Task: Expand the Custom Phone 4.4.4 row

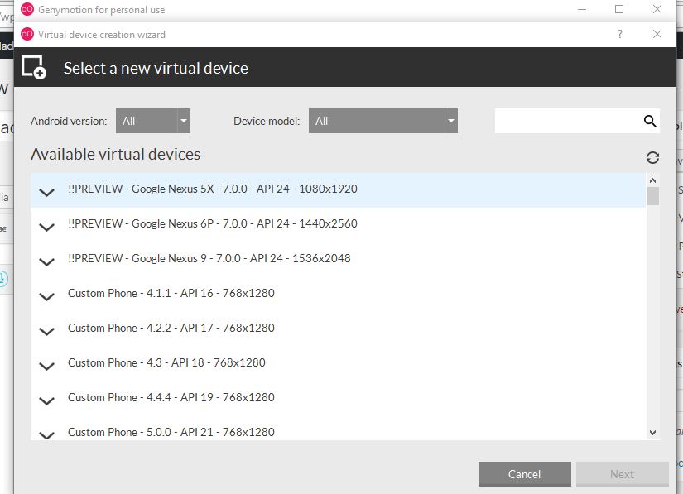Action: pos(46,400)
